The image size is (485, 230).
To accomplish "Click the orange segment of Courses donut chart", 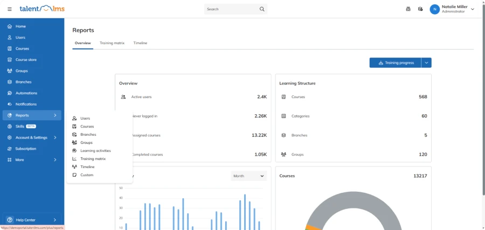I will click(314, 227).
